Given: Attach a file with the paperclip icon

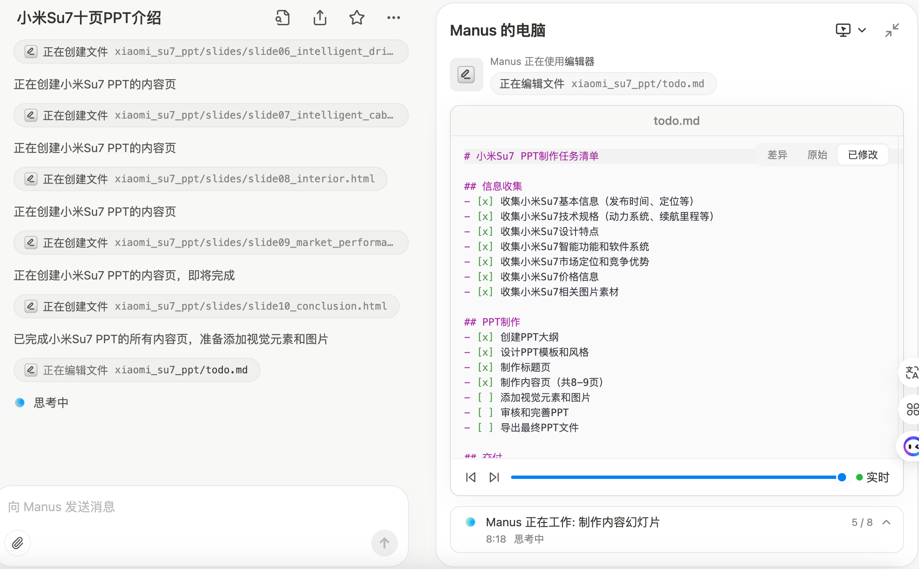Looking at the screenshot, I should (18, 543).
